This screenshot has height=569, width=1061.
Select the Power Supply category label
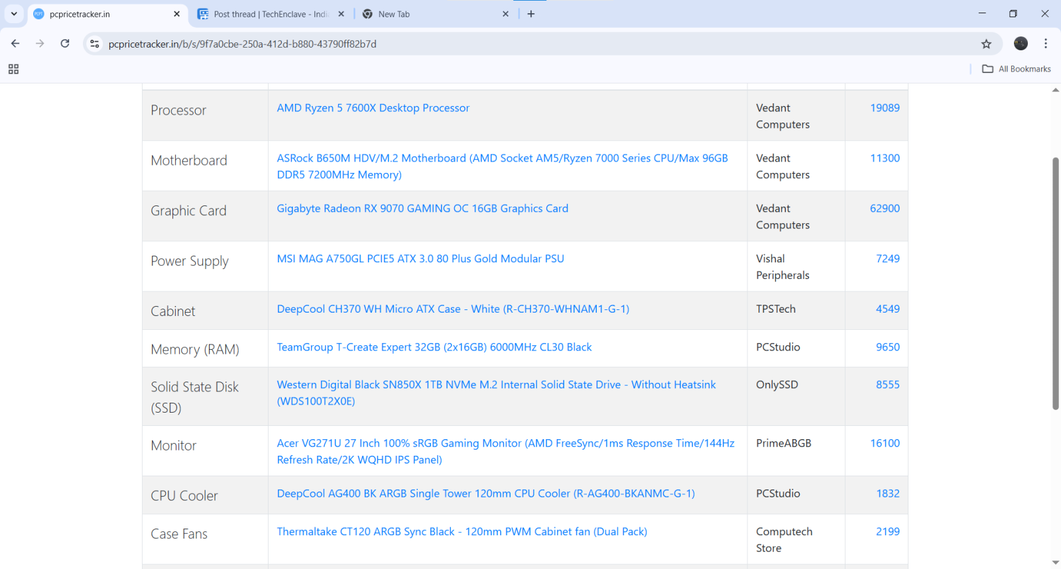tap(190, 261)
